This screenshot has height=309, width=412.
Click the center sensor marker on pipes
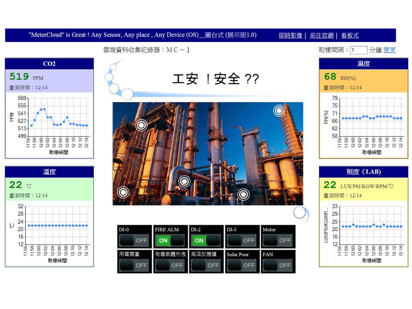click(x=184, y=182)
